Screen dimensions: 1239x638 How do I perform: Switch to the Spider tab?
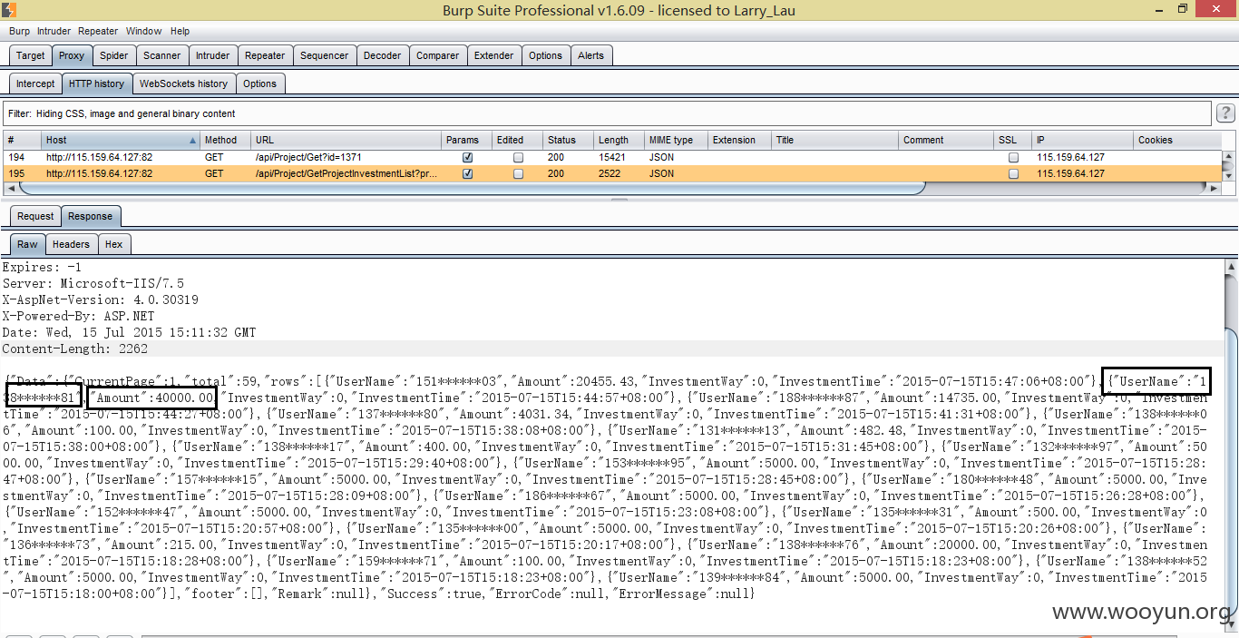click(x=113, y=55)
